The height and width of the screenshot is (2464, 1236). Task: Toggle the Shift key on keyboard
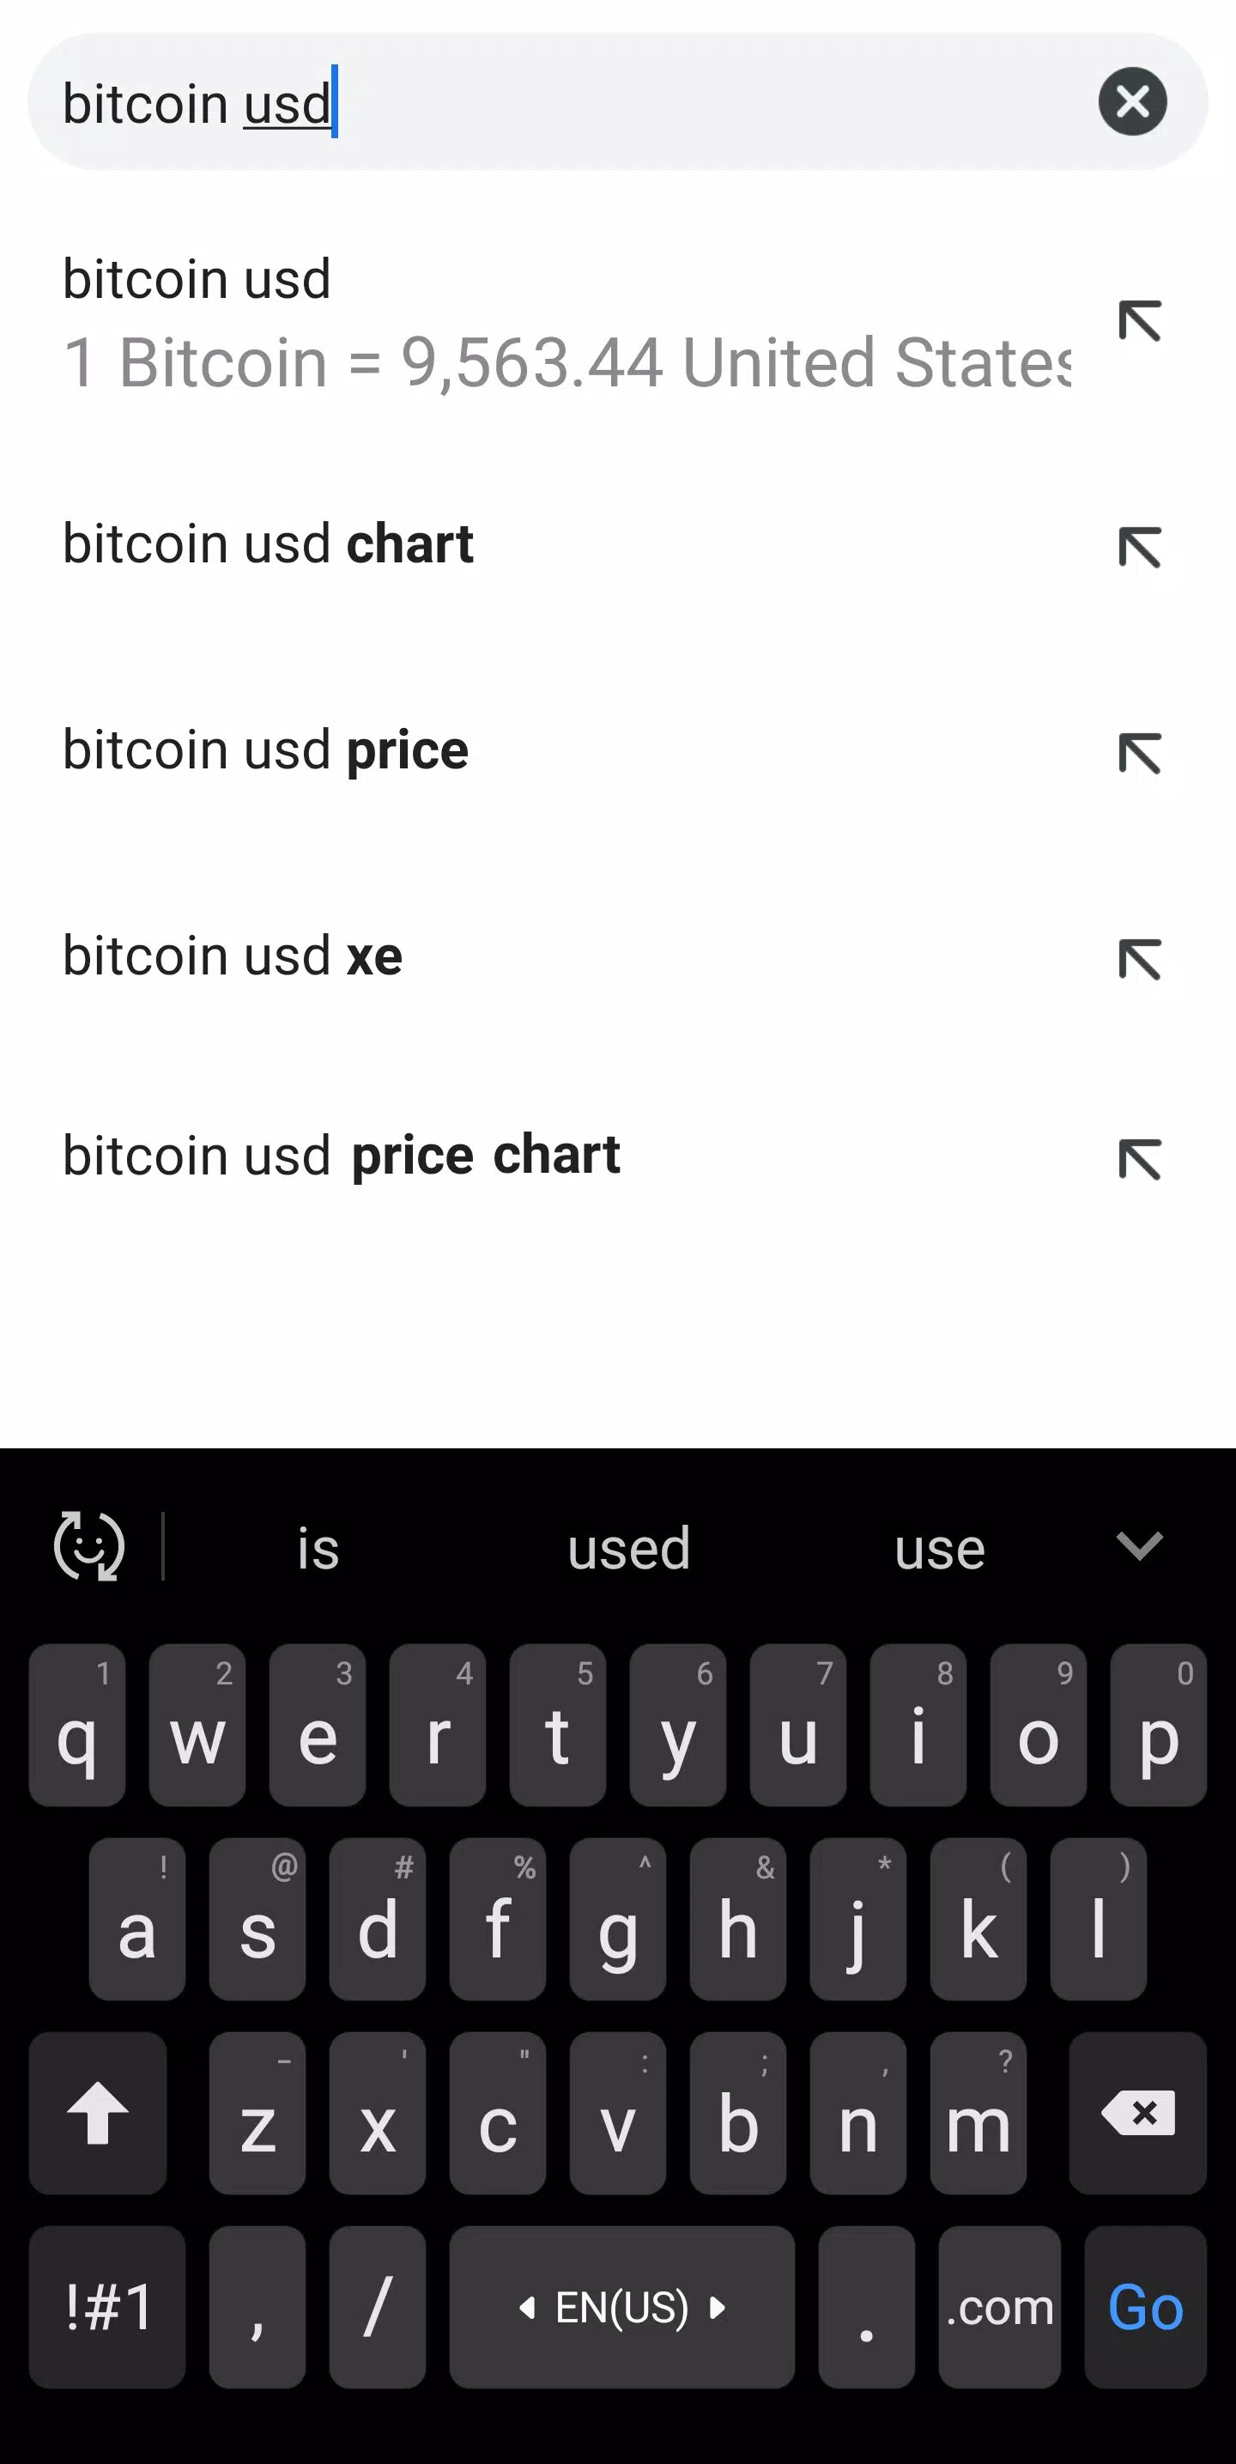(98, 2112)
